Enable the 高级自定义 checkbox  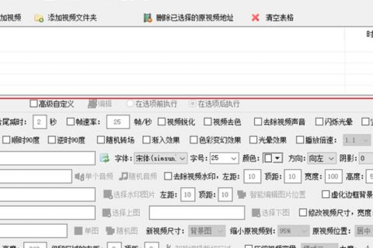(34, 104)
